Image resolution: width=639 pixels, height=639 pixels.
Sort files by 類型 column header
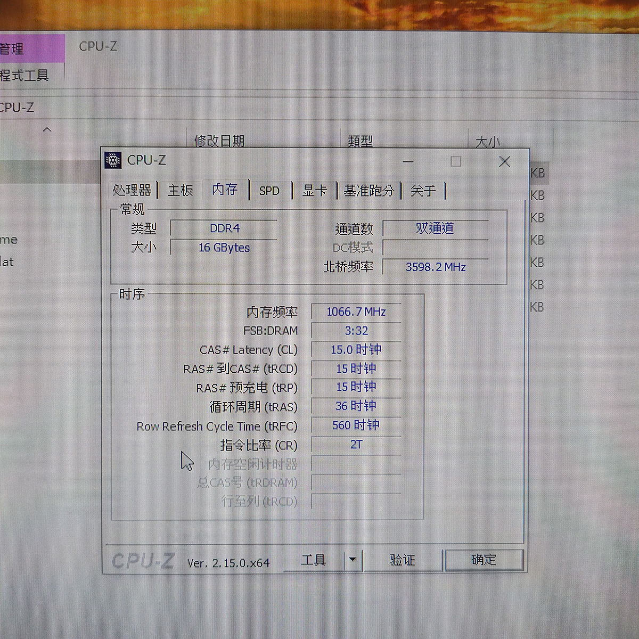click(x=361, y=141)
